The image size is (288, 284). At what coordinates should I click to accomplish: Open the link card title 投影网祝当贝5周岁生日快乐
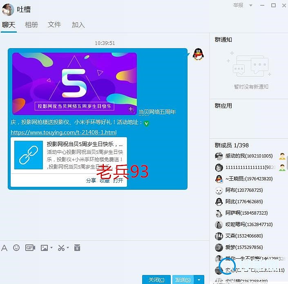coord(85,144)
